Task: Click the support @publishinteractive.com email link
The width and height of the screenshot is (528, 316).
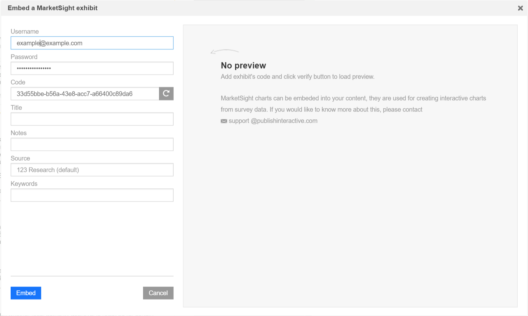Action: click(273, 121)
